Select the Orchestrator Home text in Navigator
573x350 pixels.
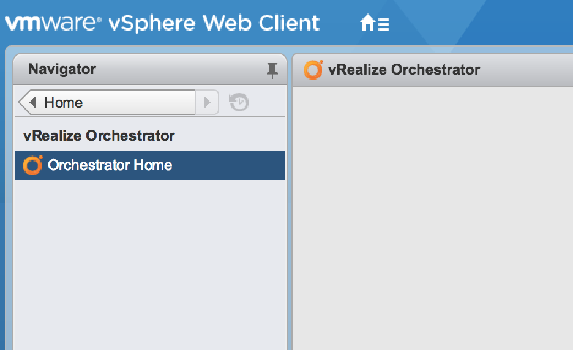pyautogui.click(x=110, y=165)
